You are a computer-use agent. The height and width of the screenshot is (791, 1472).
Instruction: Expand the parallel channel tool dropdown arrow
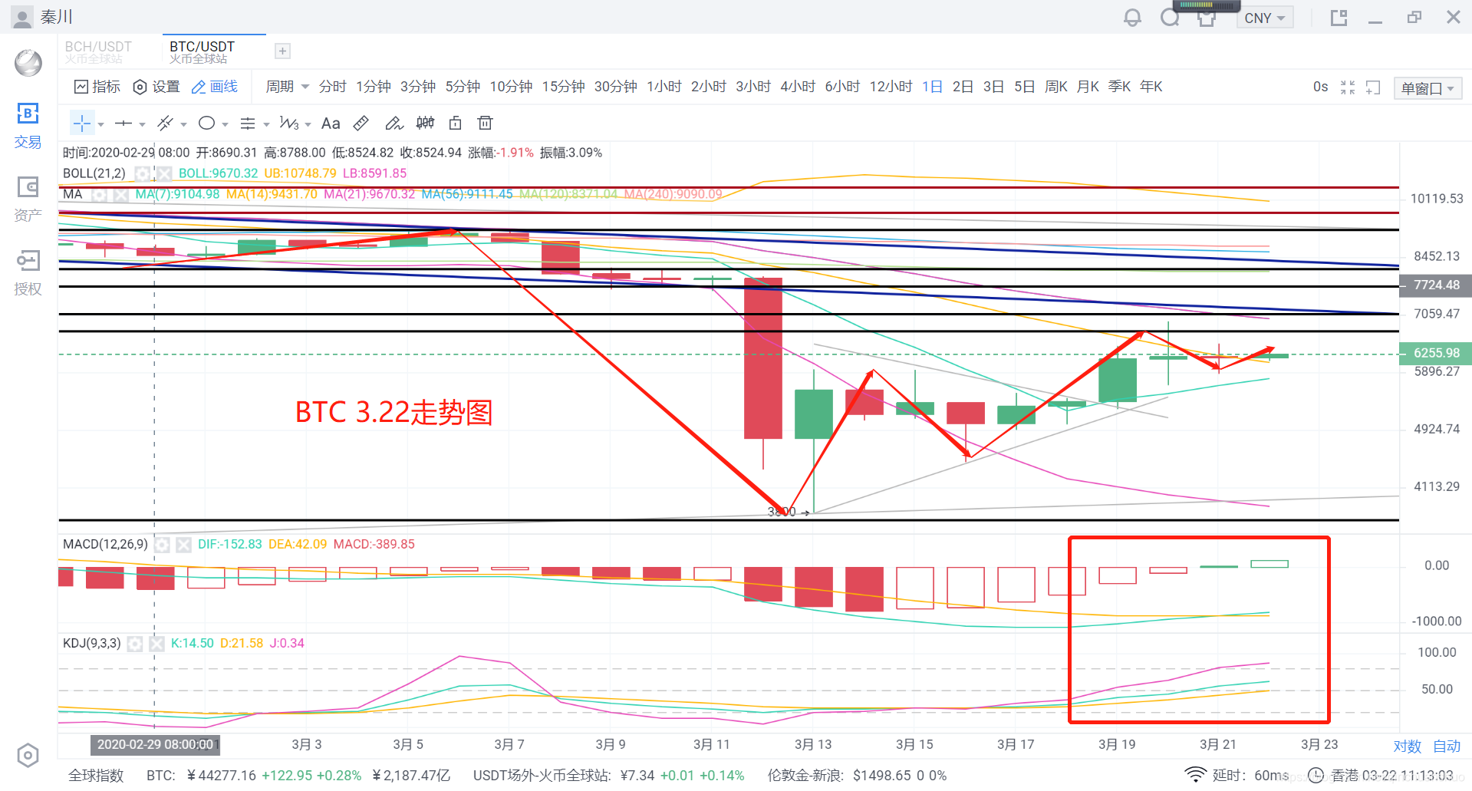tap(183, 124)
